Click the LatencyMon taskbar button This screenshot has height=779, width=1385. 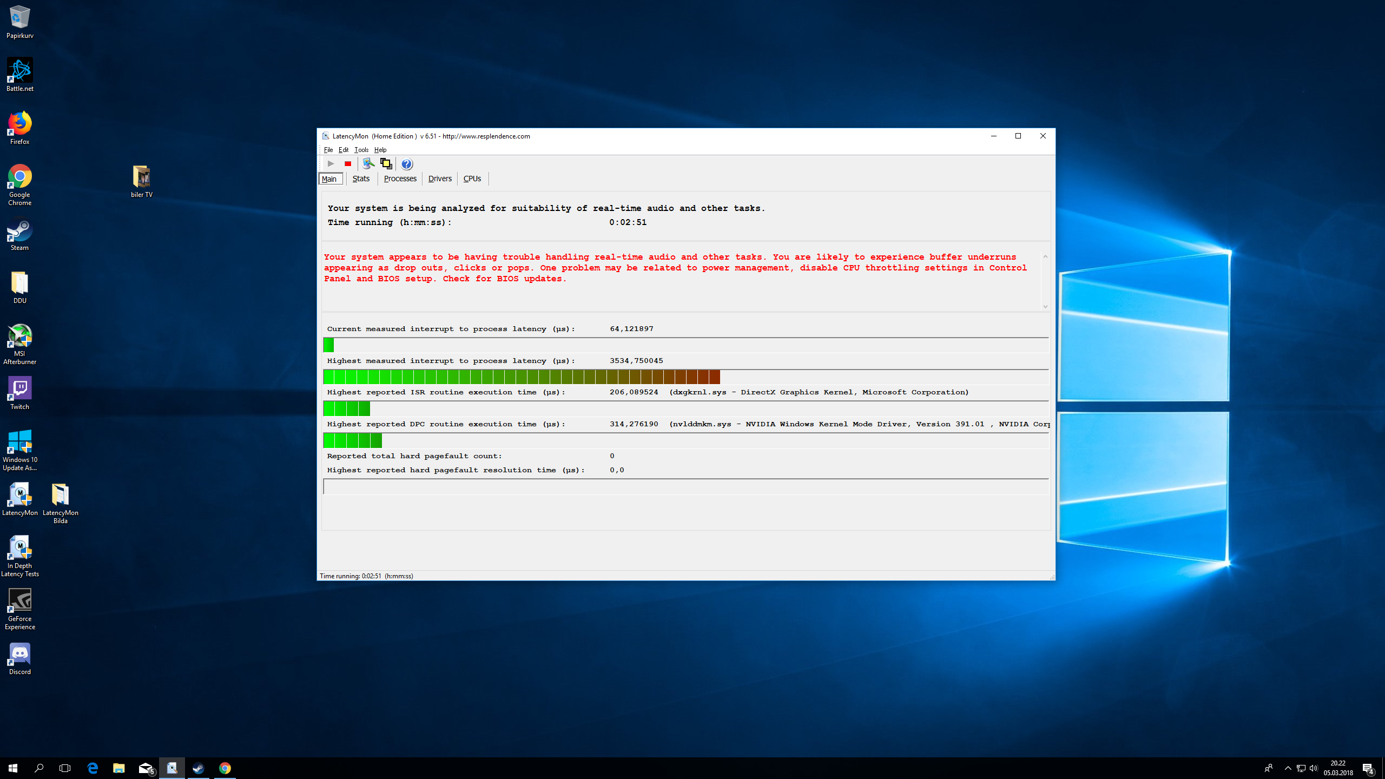pos(172,768)
